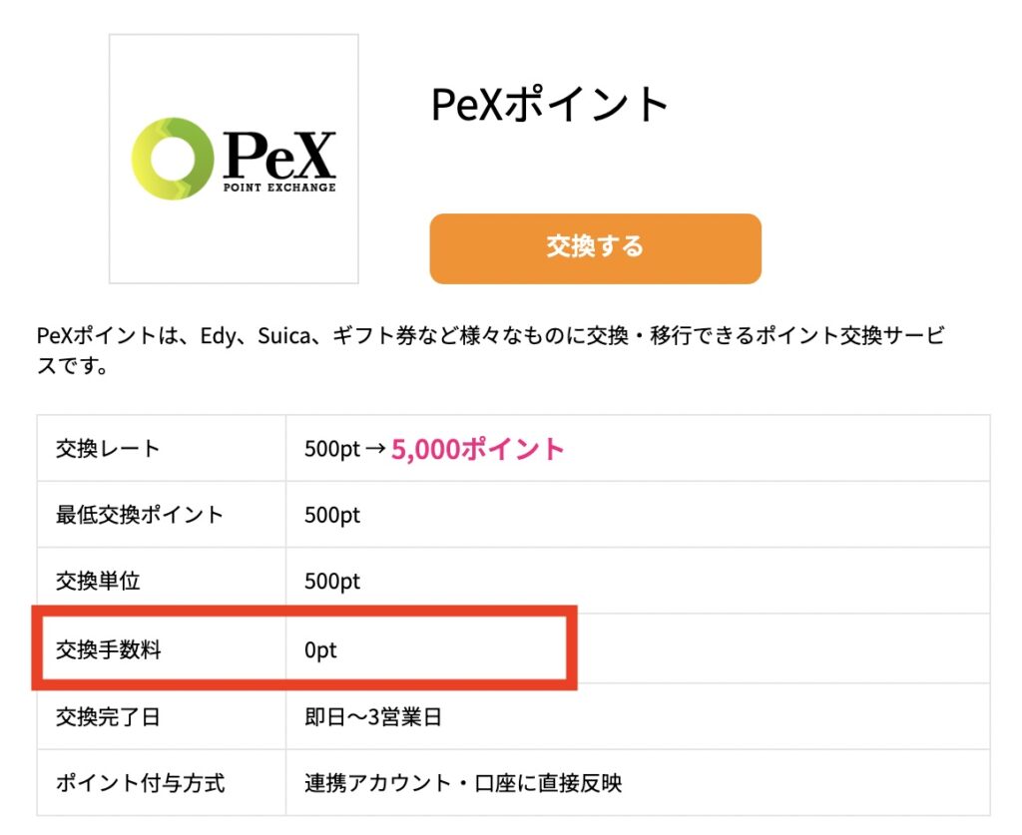Click the 交換完了日 row label
This screenshot has height=835, width=1022.
click(x=108, y=717)
